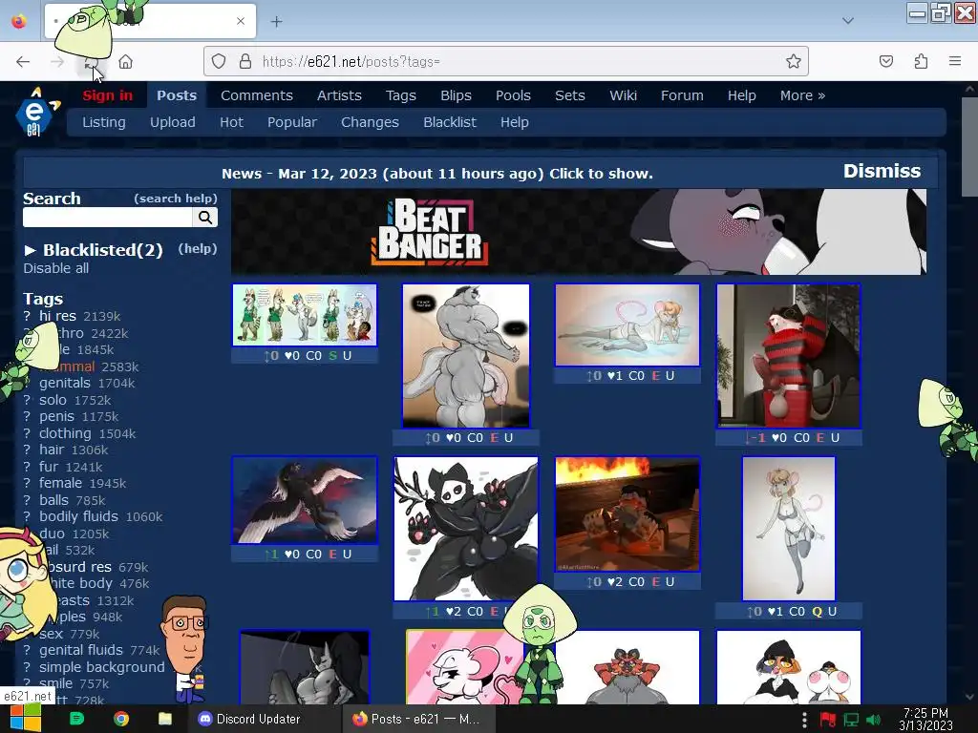Open the Beat Banger banner ad
Image resolution: width=978 pixels, height=733 pixels.
point(578,232)
